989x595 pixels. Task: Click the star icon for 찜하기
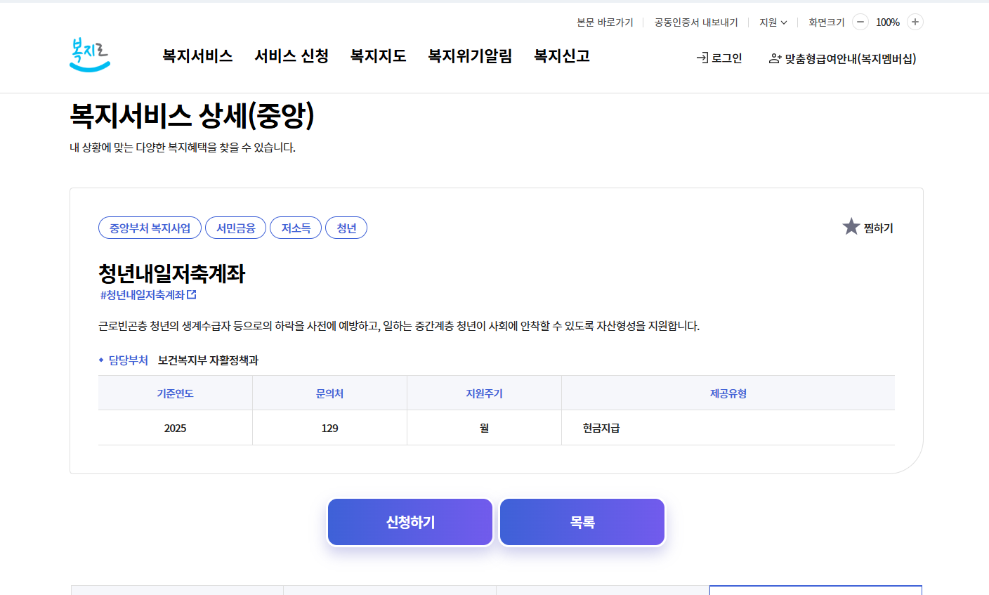pyautogui.click(x=851, y=226)
